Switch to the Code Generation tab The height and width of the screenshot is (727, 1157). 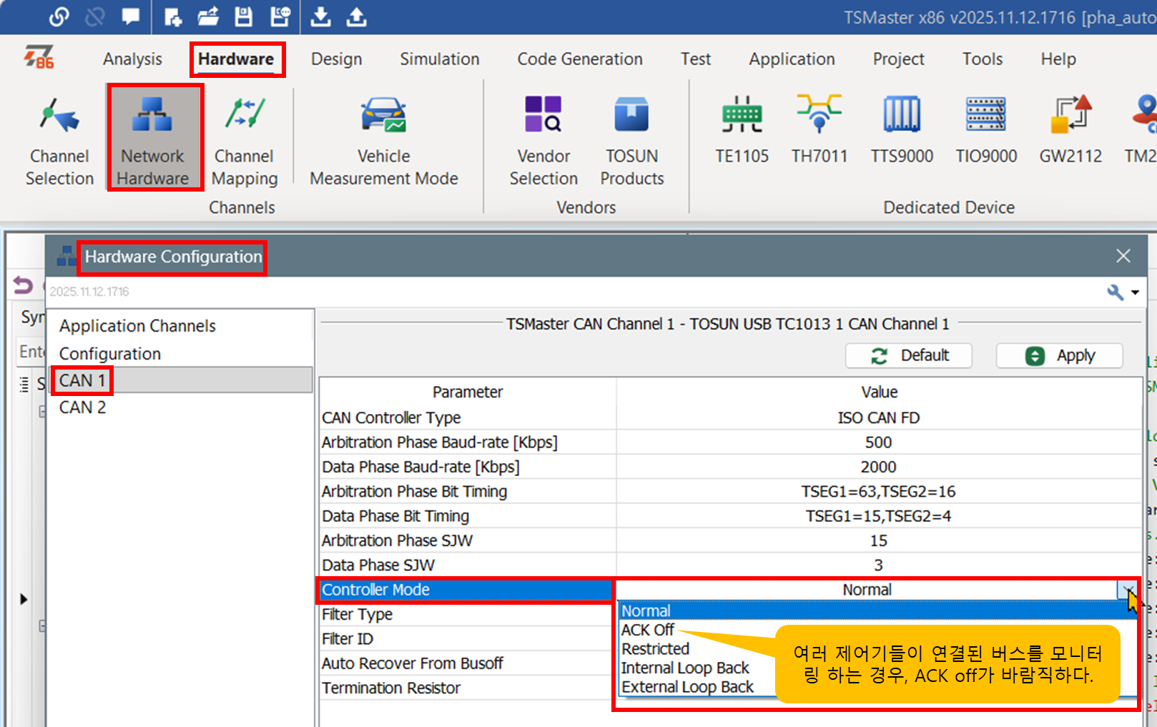tap(580, 59)
